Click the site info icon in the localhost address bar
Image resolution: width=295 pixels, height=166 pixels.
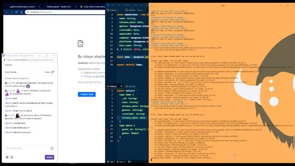tap(28, 12)
